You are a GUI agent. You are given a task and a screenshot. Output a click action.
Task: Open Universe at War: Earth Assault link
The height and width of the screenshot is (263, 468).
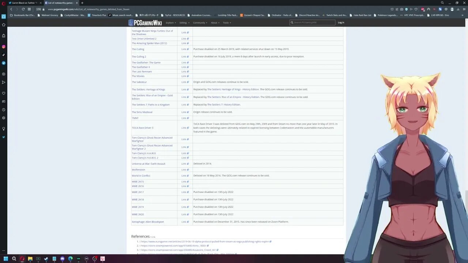click(x=148, y=164)
